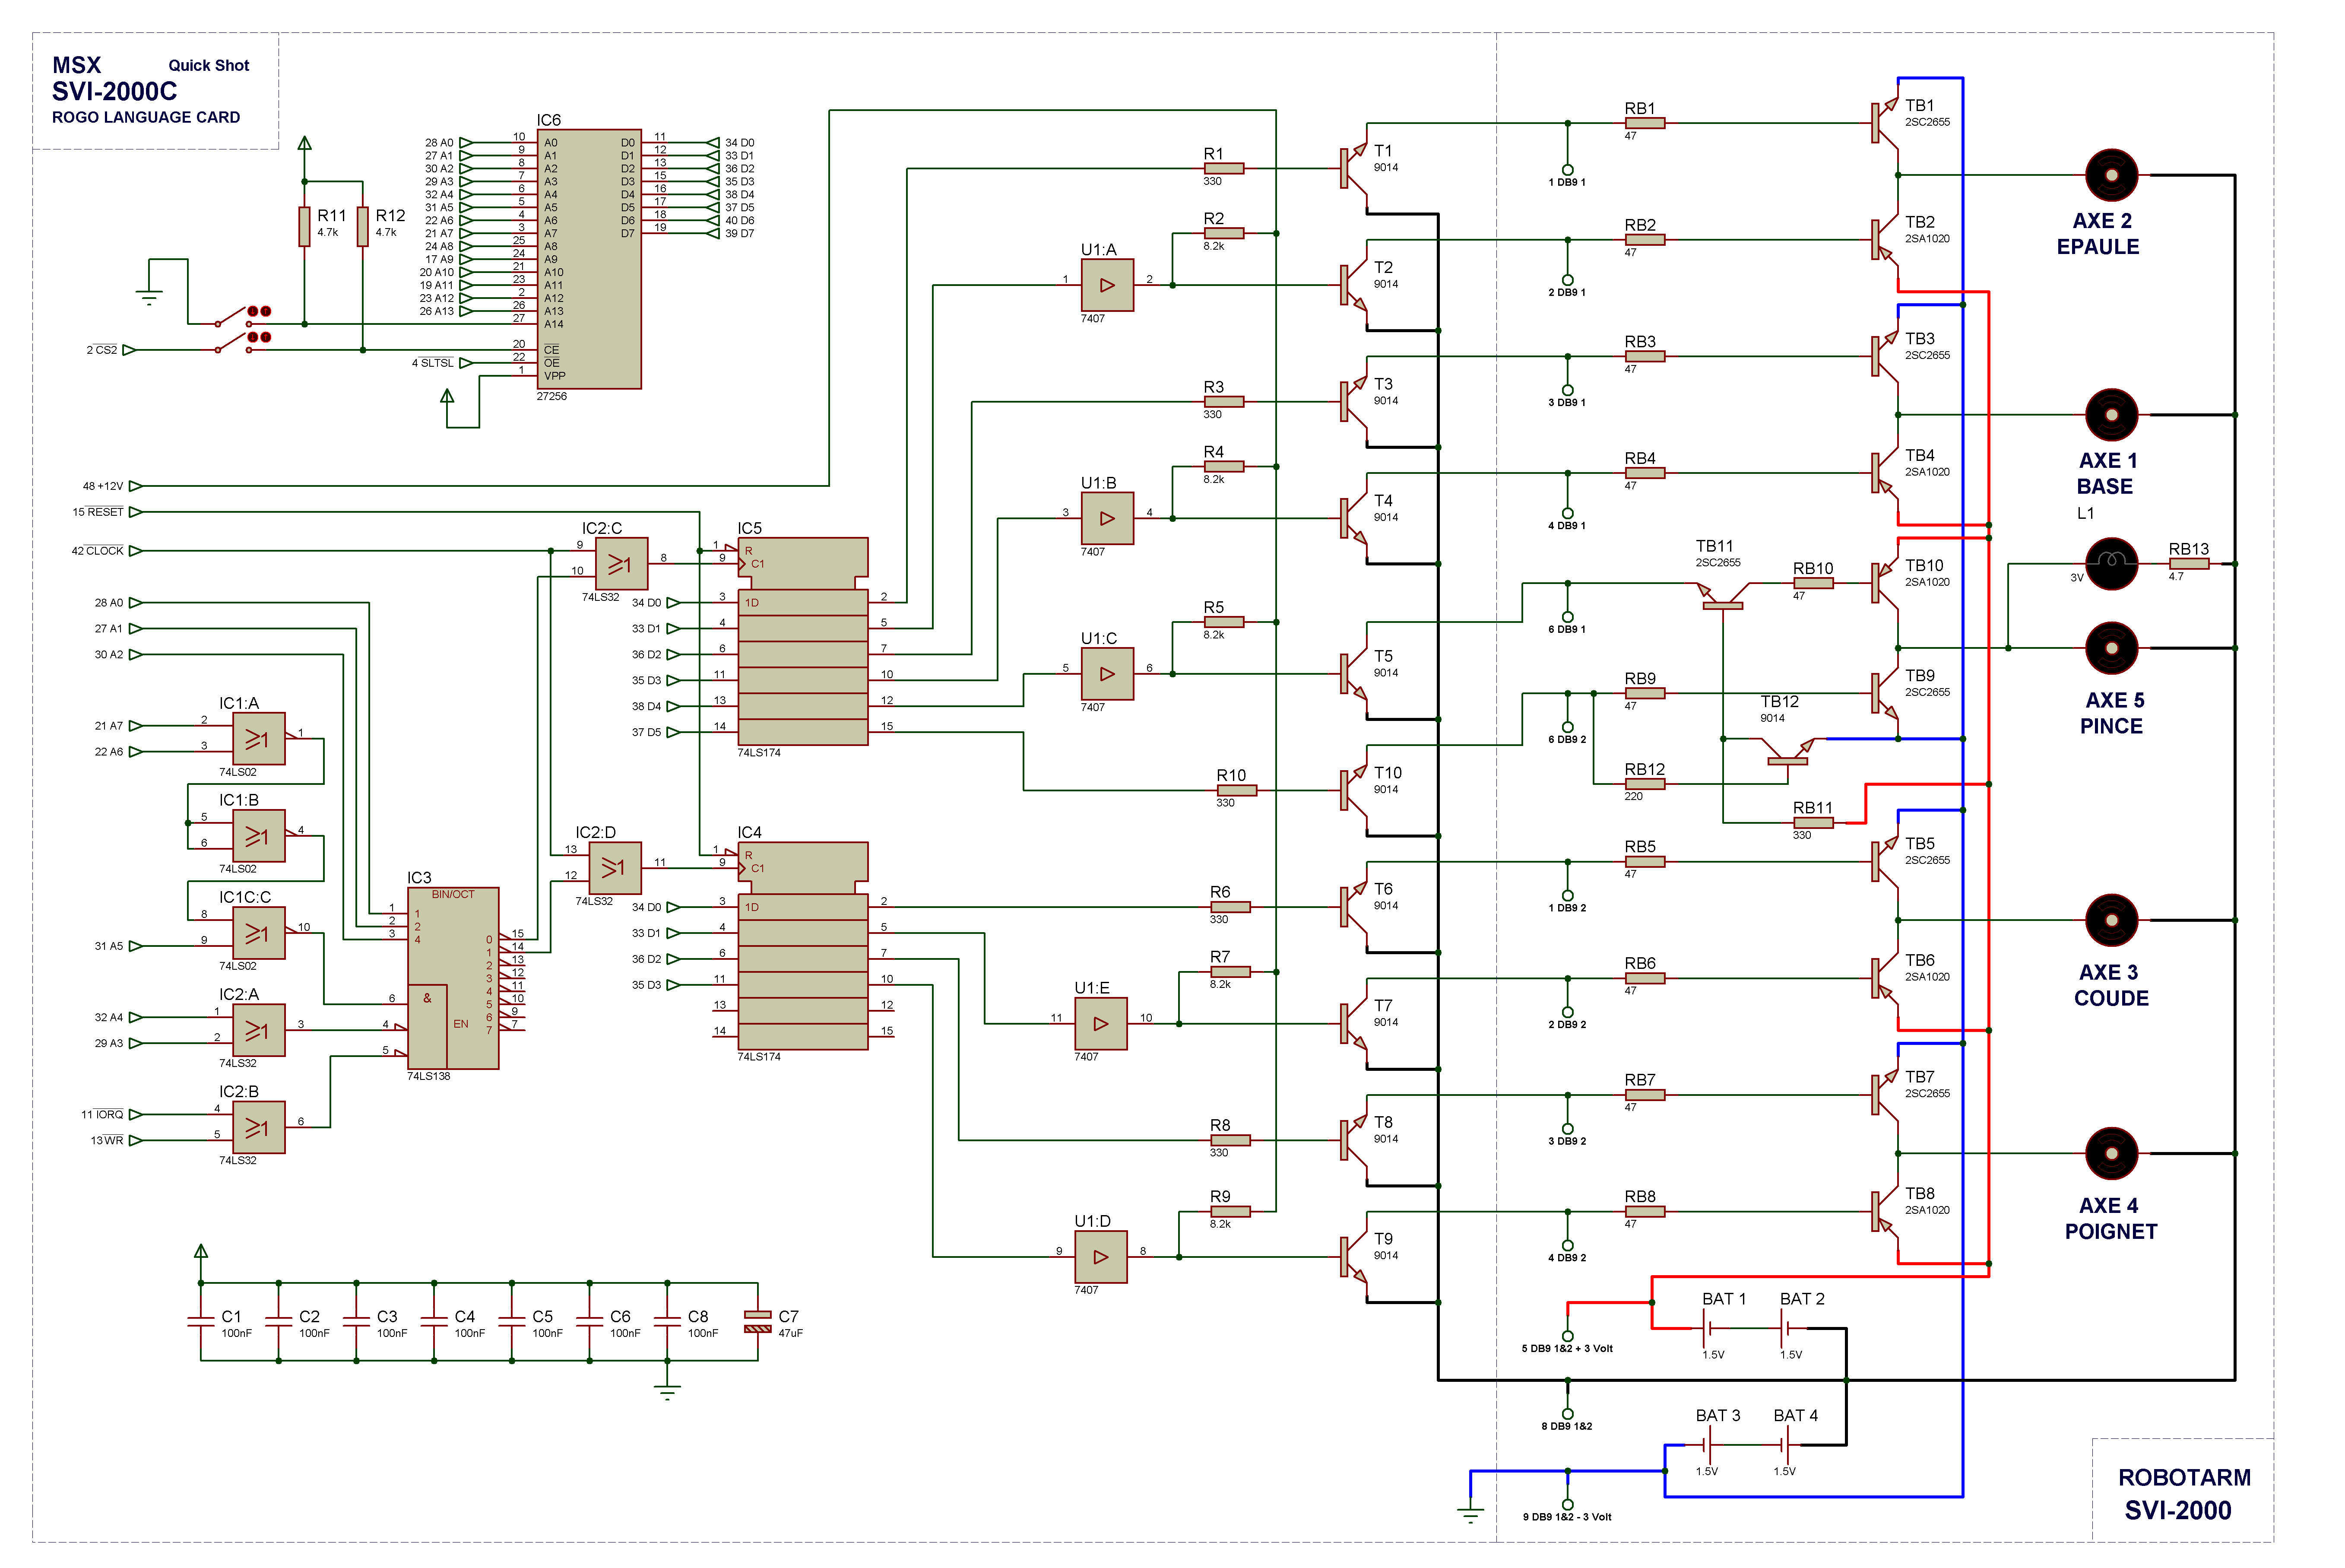2345x1568 pixels.
Task: Click resistor R11 4.7k
Action: pos(305,227)
